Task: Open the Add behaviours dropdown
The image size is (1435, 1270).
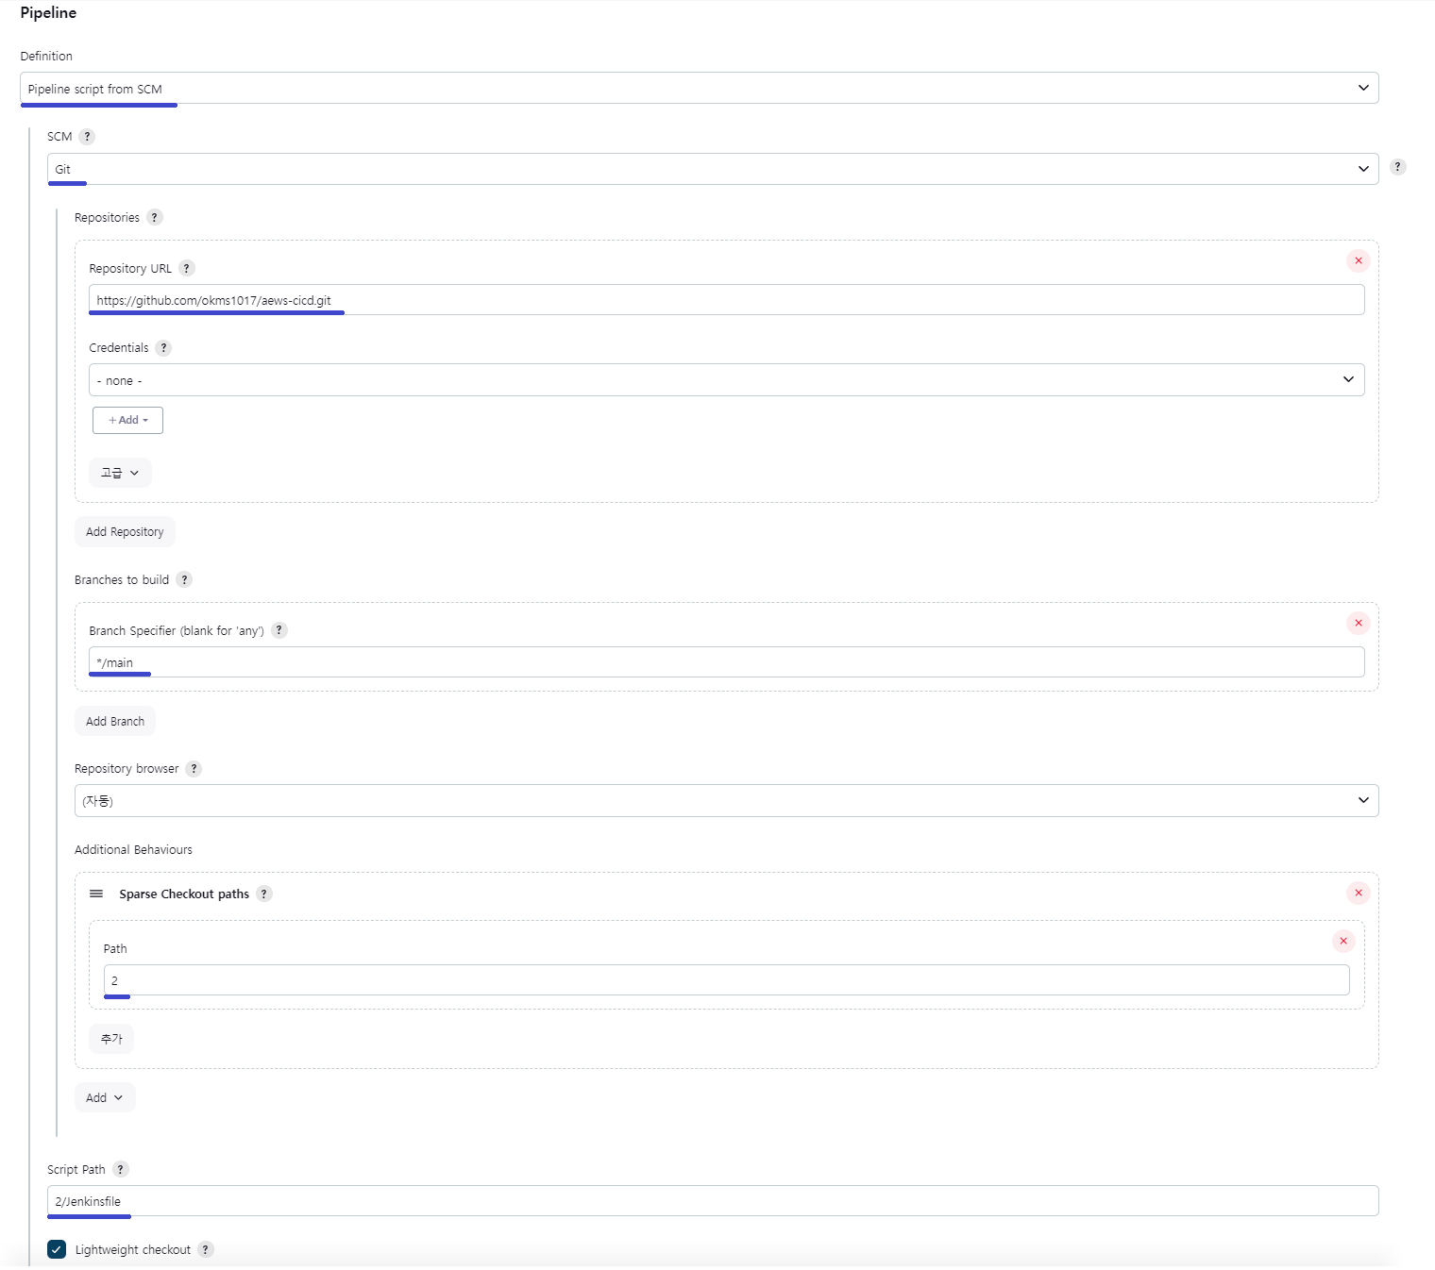Action: (x=105, y=1098)
